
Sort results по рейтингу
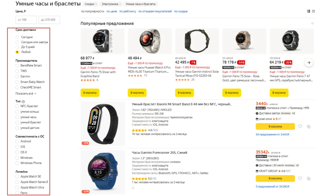tap(128, 11)
